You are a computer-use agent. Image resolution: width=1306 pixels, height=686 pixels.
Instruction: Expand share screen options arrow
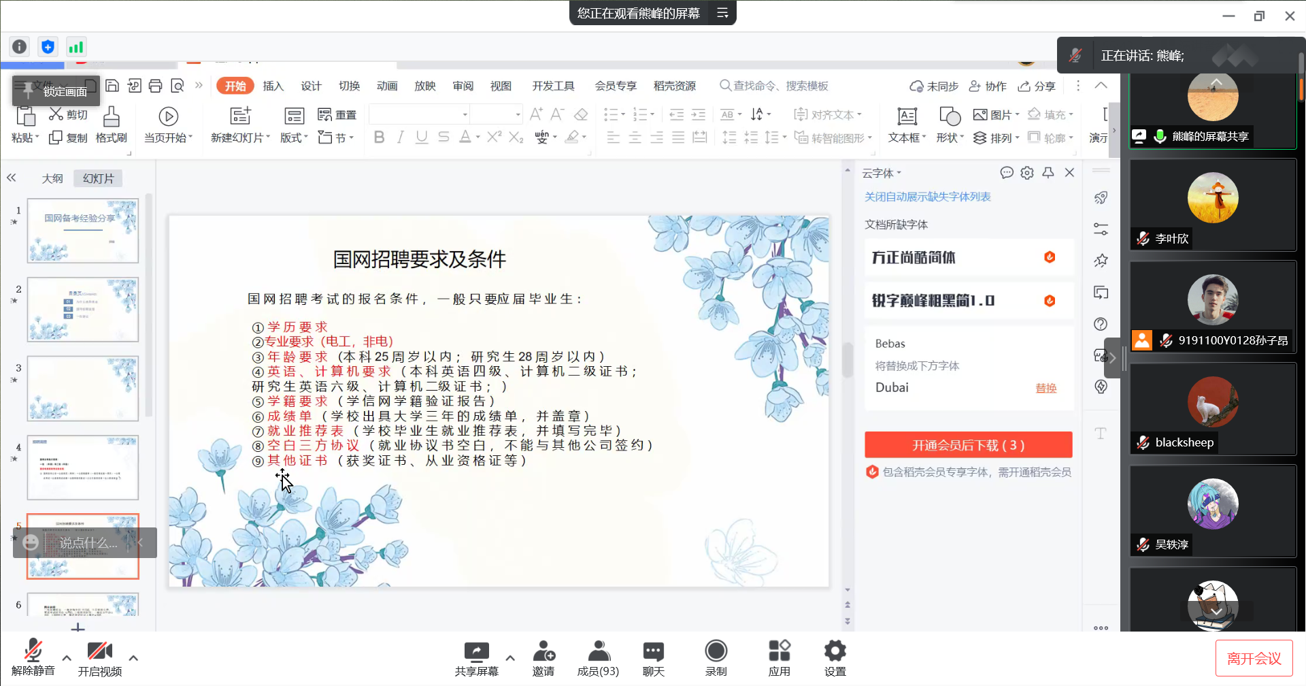[x=510, y=658]
